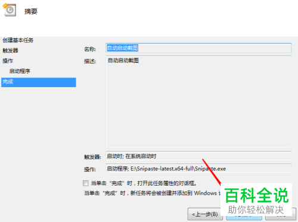Screen dimensions: 298x222
Task: Select the 启动程序 sub-step
Action: [20, 71]
